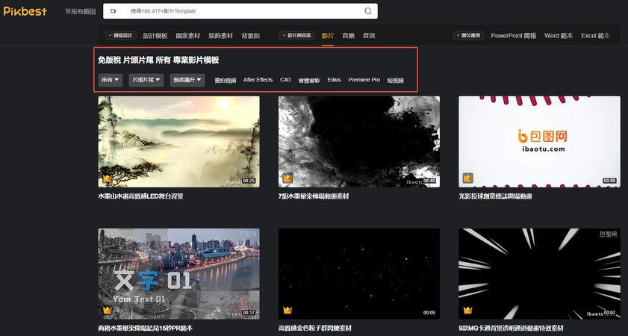Filter by 短視頻
The image size is (628, 336).
click(395, 81)
